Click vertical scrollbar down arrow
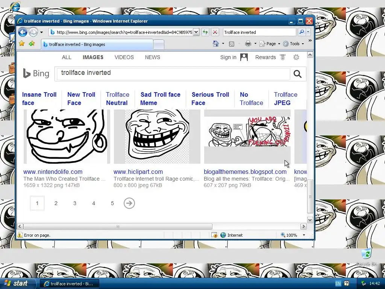The image size is (385, 289). (310, 220)
